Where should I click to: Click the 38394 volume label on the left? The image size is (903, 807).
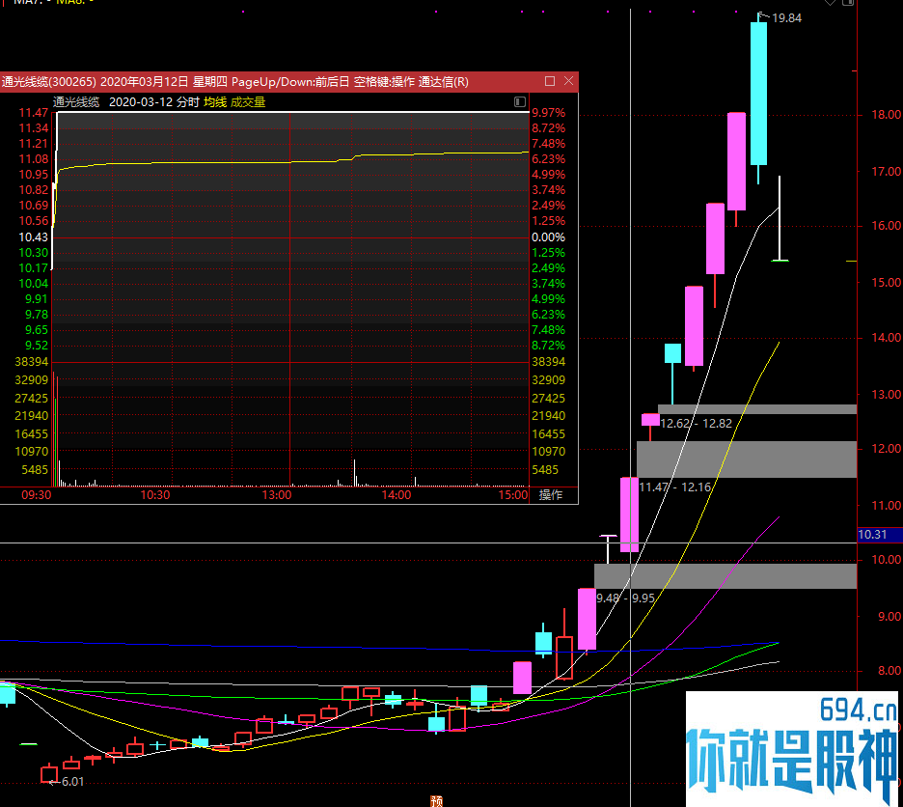tap(32, 361)
